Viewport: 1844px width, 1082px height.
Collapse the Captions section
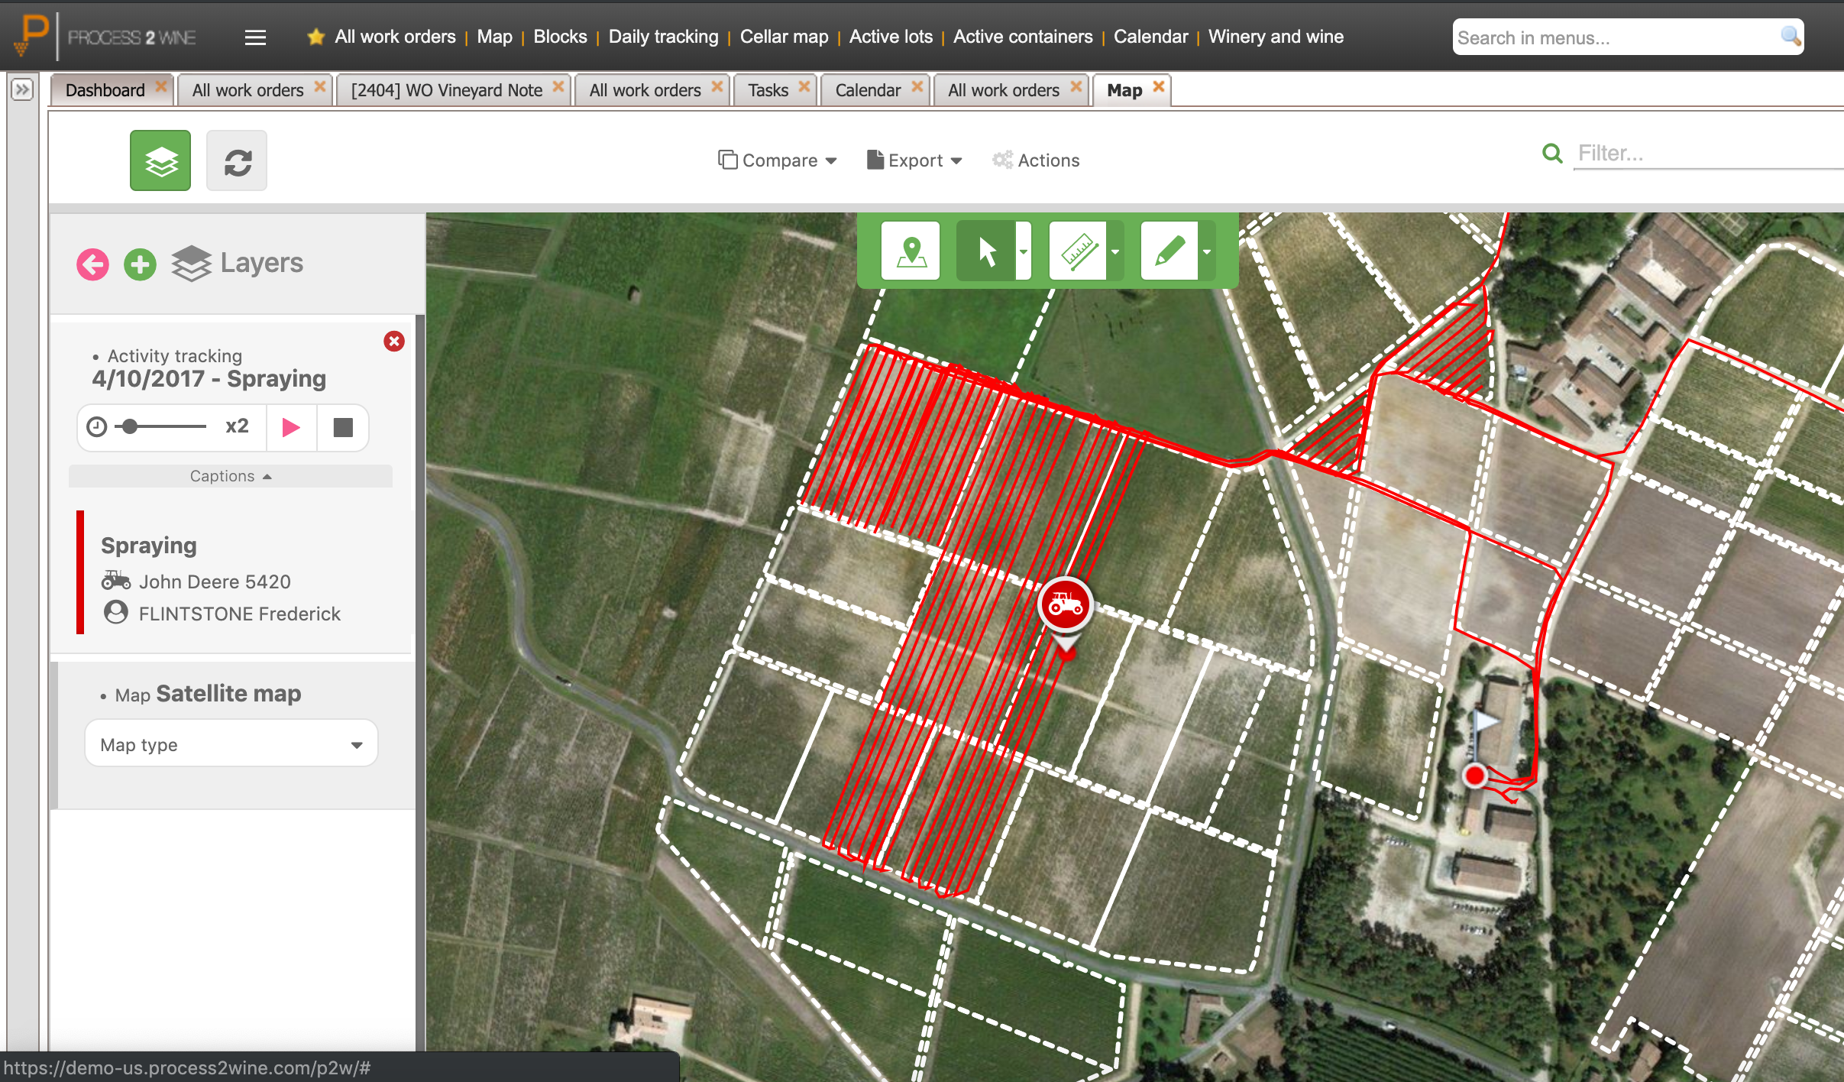pos(230,476)
